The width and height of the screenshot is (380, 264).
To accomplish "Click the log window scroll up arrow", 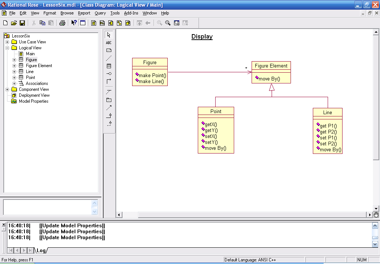I will coord(375,226).
